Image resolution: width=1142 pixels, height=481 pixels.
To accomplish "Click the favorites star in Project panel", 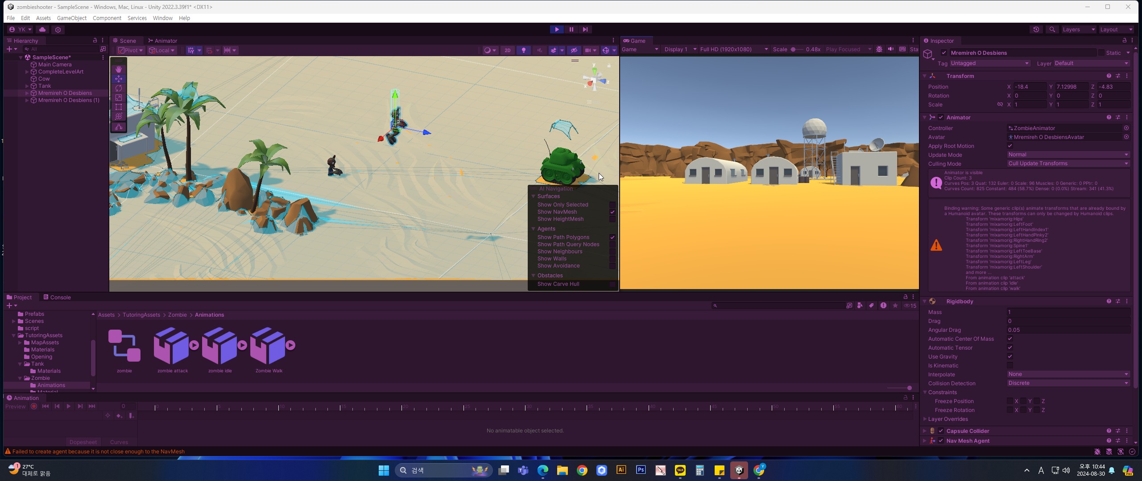I will pos(895,306).
